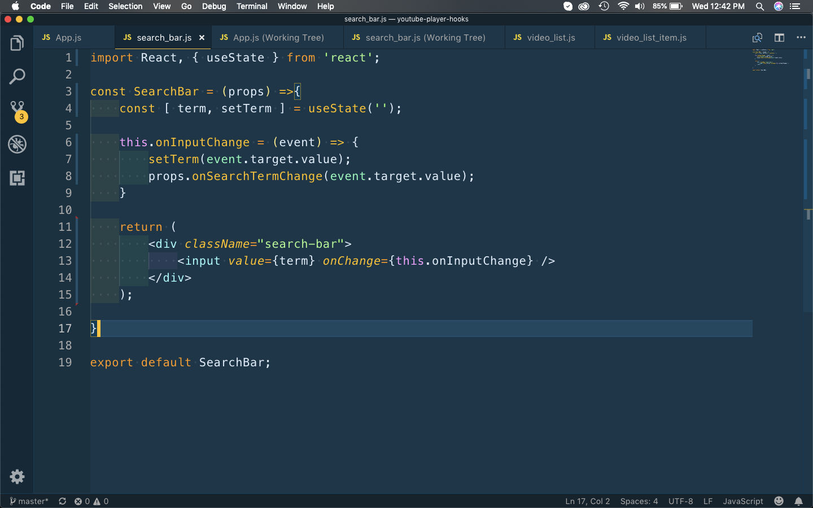Viewport: 813px width, 508px height.
Task: Open the Code application menu
Action: [x=41, y=6]
